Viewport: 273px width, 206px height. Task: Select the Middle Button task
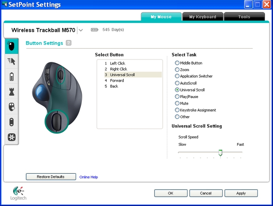(x=177, y=63)
